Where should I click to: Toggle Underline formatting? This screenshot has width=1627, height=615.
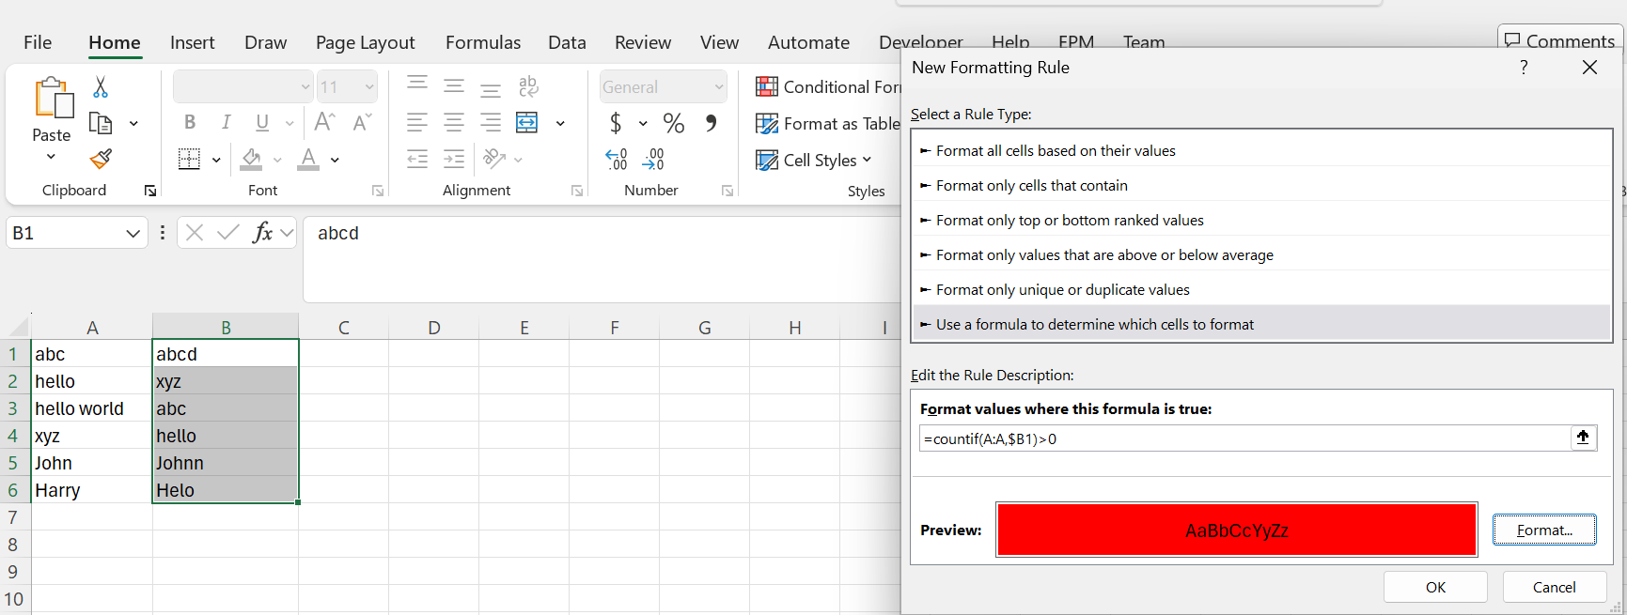point(262,122)
